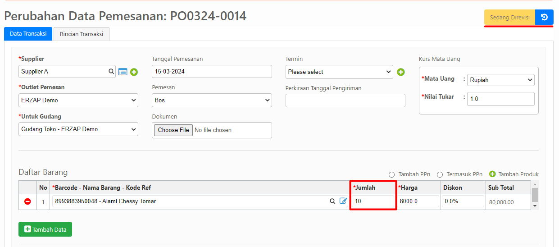Click the Diskon field showing 0.0%

(x=463, y=201)
